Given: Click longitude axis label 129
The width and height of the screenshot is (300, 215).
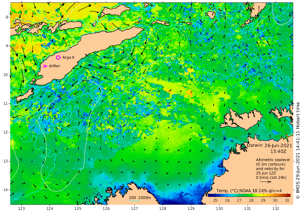Looking at the screenshot, I should (x=191, y=209).
